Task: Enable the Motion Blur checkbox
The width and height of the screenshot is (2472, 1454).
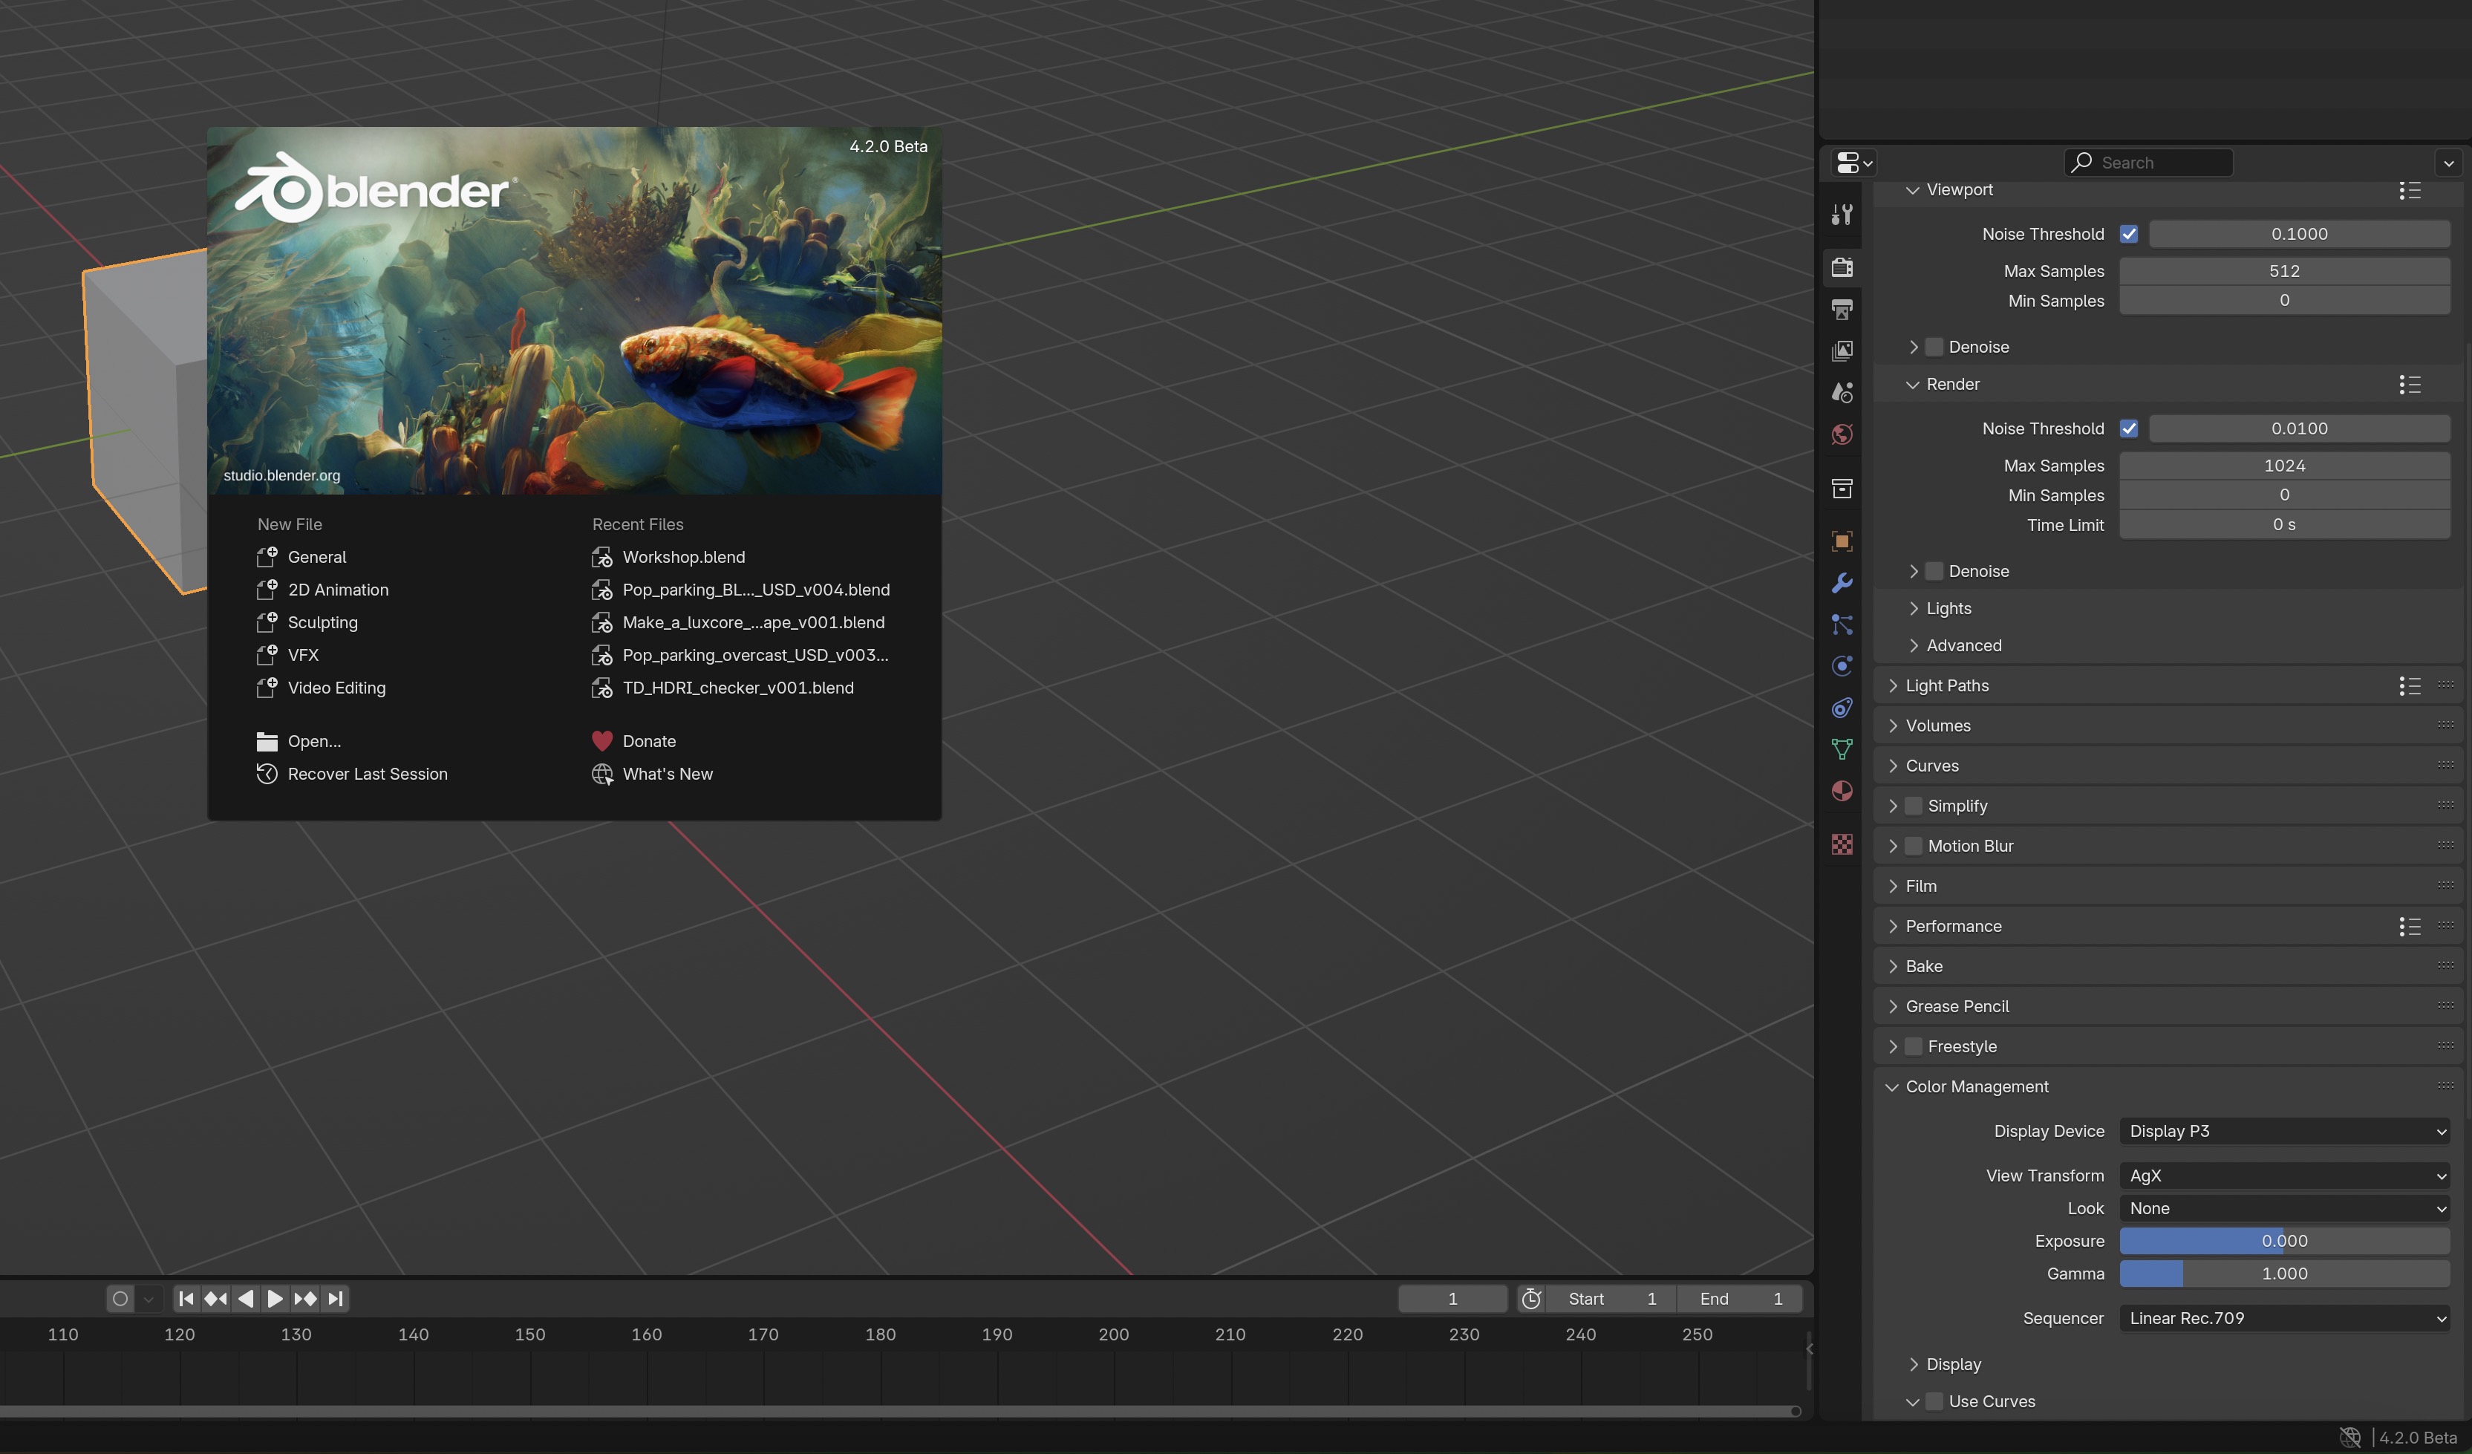Action: coord(1912,845)
